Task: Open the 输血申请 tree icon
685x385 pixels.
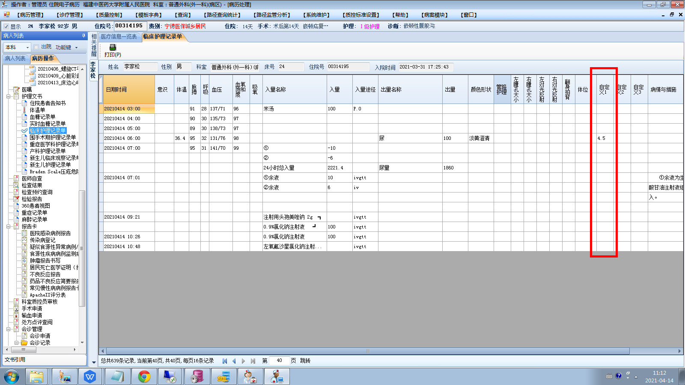Action: pos(16,315)
